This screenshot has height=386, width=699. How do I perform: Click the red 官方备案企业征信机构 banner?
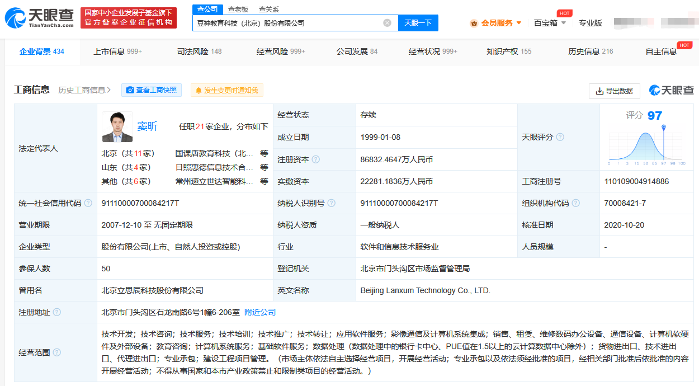click(x=129, y=18)
